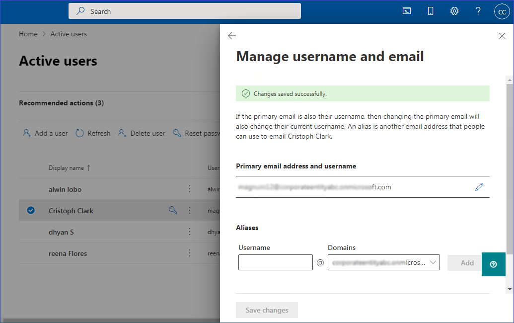This screenshot has width=514, height=323.
Task: Click the back arrow in the panel
Action: coord(232,36)
